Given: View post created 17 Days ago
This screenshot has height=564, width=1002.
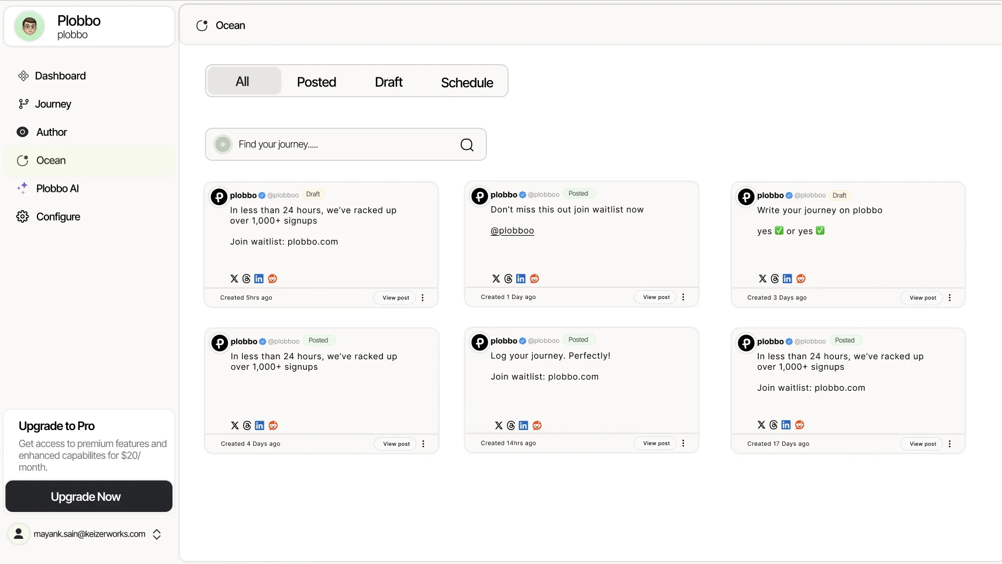Looking at the screenshot, I should pos(922,444).
